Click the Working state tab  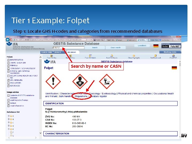pyautogui.click(x=170, y=52)
